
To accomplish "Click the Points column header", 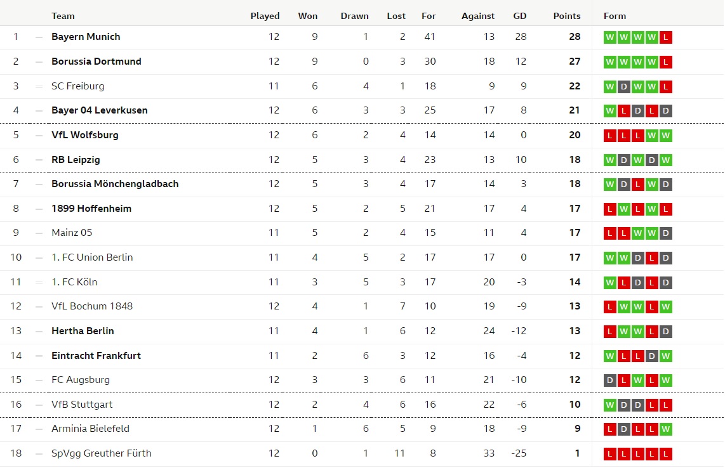I will coord(566,16).
